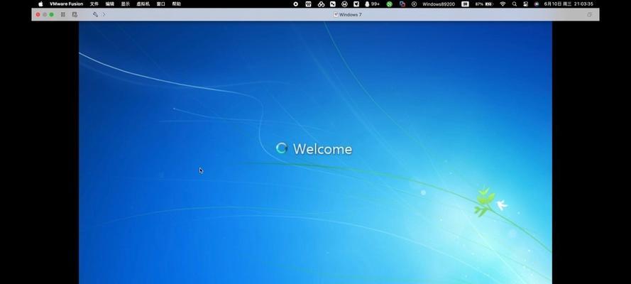Click the snapshot toolbar icon
This screenshot has width=631, height=284.
[75, 14]
